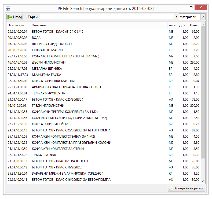The width and height of the screenshot is (212, 199).
Task: Click the PE File Search app icon
Action: click(8, 8)
